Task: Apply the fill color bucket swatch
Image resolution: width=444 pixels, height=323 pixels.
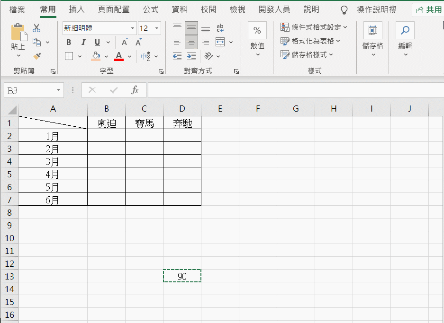Action: coord(96,56)
